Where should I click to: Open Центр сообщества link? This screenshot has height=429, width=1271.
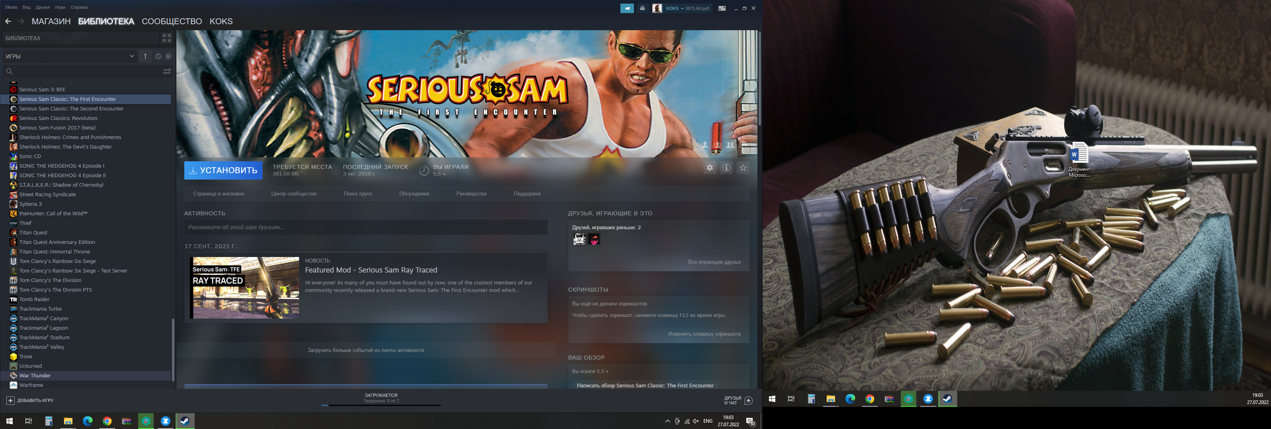pos(294,194)
